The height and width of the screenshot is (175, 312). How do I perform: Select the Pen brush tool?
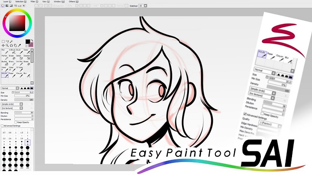click(5, 51)
